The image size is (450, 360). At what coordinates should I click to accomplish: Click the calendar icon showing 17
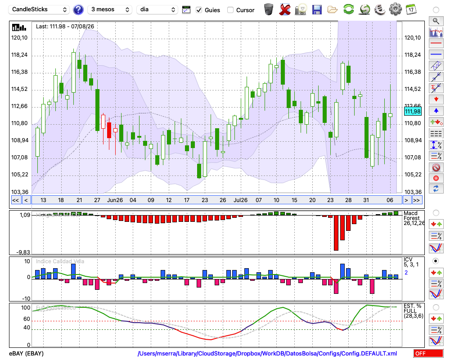click(411, 9)
